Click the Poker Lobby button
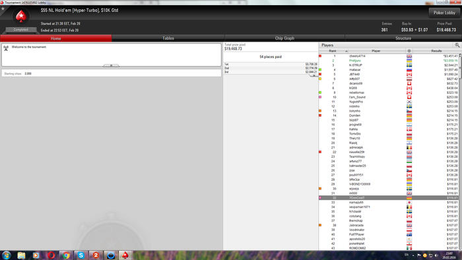This screenshot has width=462, height=260. pos(444,13)
